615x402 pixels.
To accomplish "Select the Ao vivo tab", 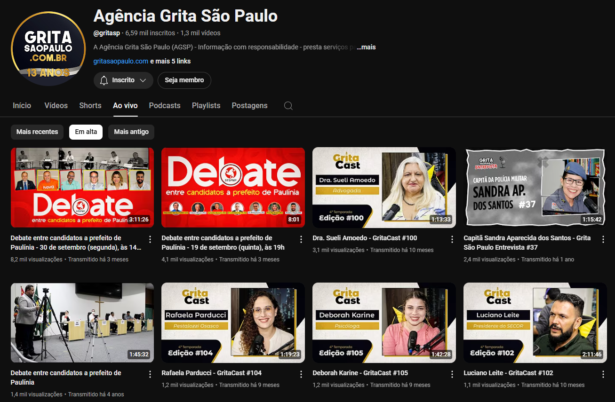I will pyautogui.click(x=125, y=106).
